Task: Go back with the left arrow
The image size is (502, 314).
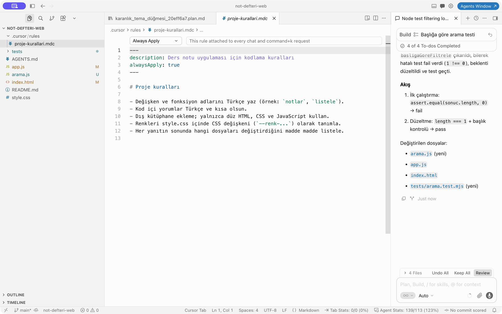Action: [x=43, y=6]
